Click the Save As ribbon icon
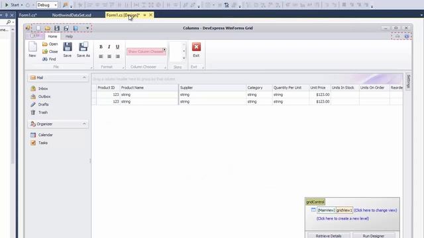424x238 pixels. click(83, 50)
